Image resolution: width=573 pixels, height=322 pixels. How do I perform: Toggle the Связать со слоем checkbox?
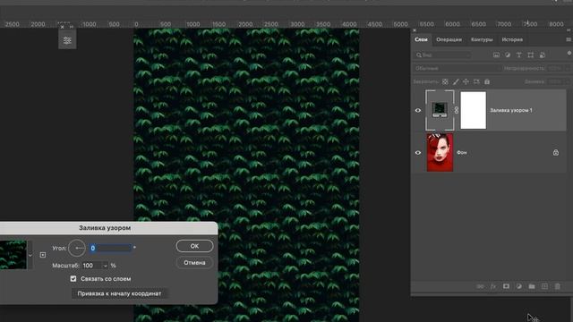(x=73, y=278)
